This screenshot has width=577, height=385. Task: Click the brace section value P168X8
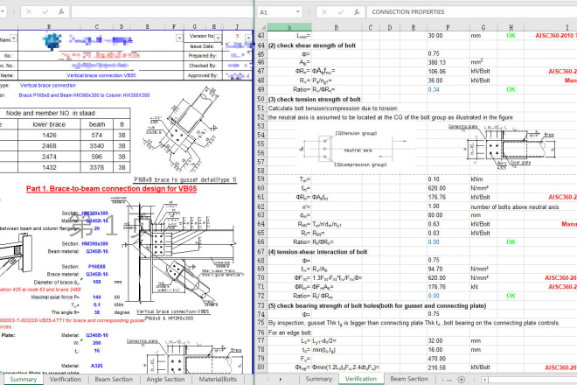(97, 266)
